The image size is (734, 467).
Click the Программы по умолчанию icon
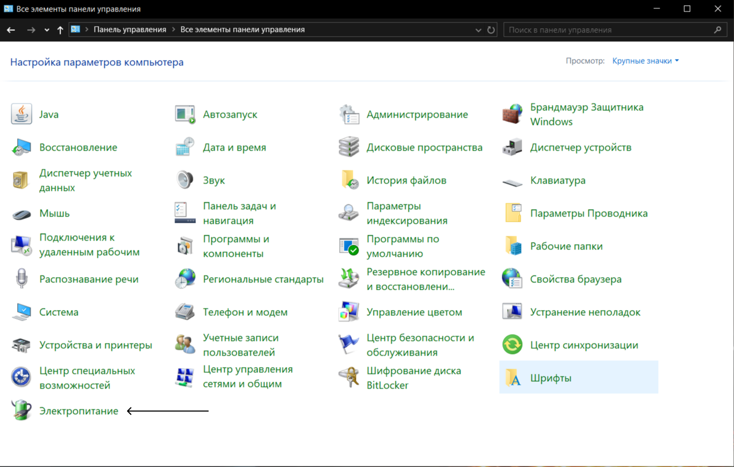coord(349,246)
